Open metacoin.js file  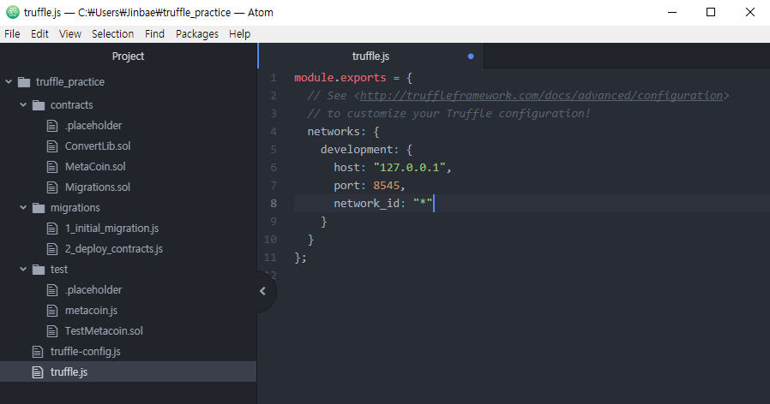92,311
